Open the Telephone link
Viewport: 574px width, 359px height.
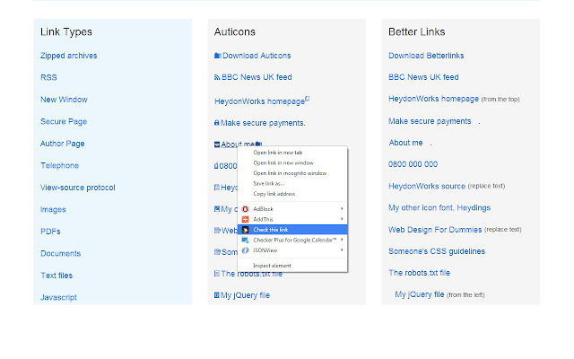[x=60, y=165]
